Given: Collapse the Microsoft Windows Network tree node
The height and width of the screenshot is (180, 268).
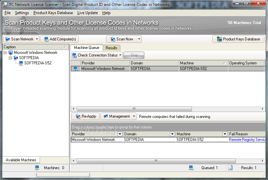Looking at the screenshot, I should (5, 53).
